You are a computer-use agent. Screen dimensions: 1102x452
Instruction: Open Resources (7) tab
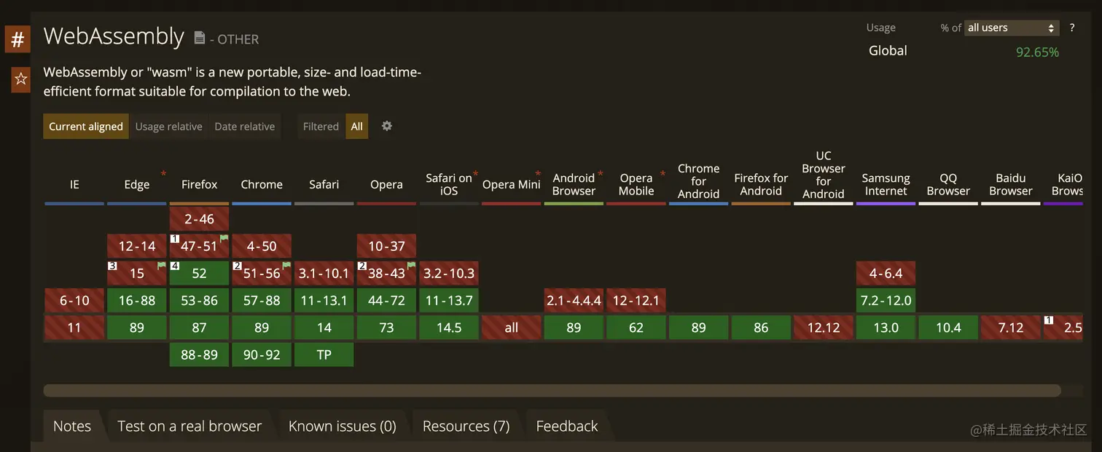[466, 427]
